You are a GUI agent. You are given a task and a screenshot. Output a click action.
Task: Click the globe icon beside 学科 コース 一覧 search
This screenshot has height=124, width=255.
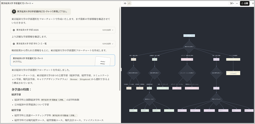click(14, 44)
